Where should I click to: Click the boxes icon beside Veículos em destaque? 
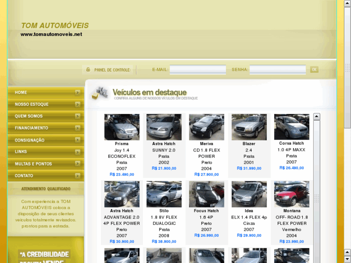coord(100,93)
